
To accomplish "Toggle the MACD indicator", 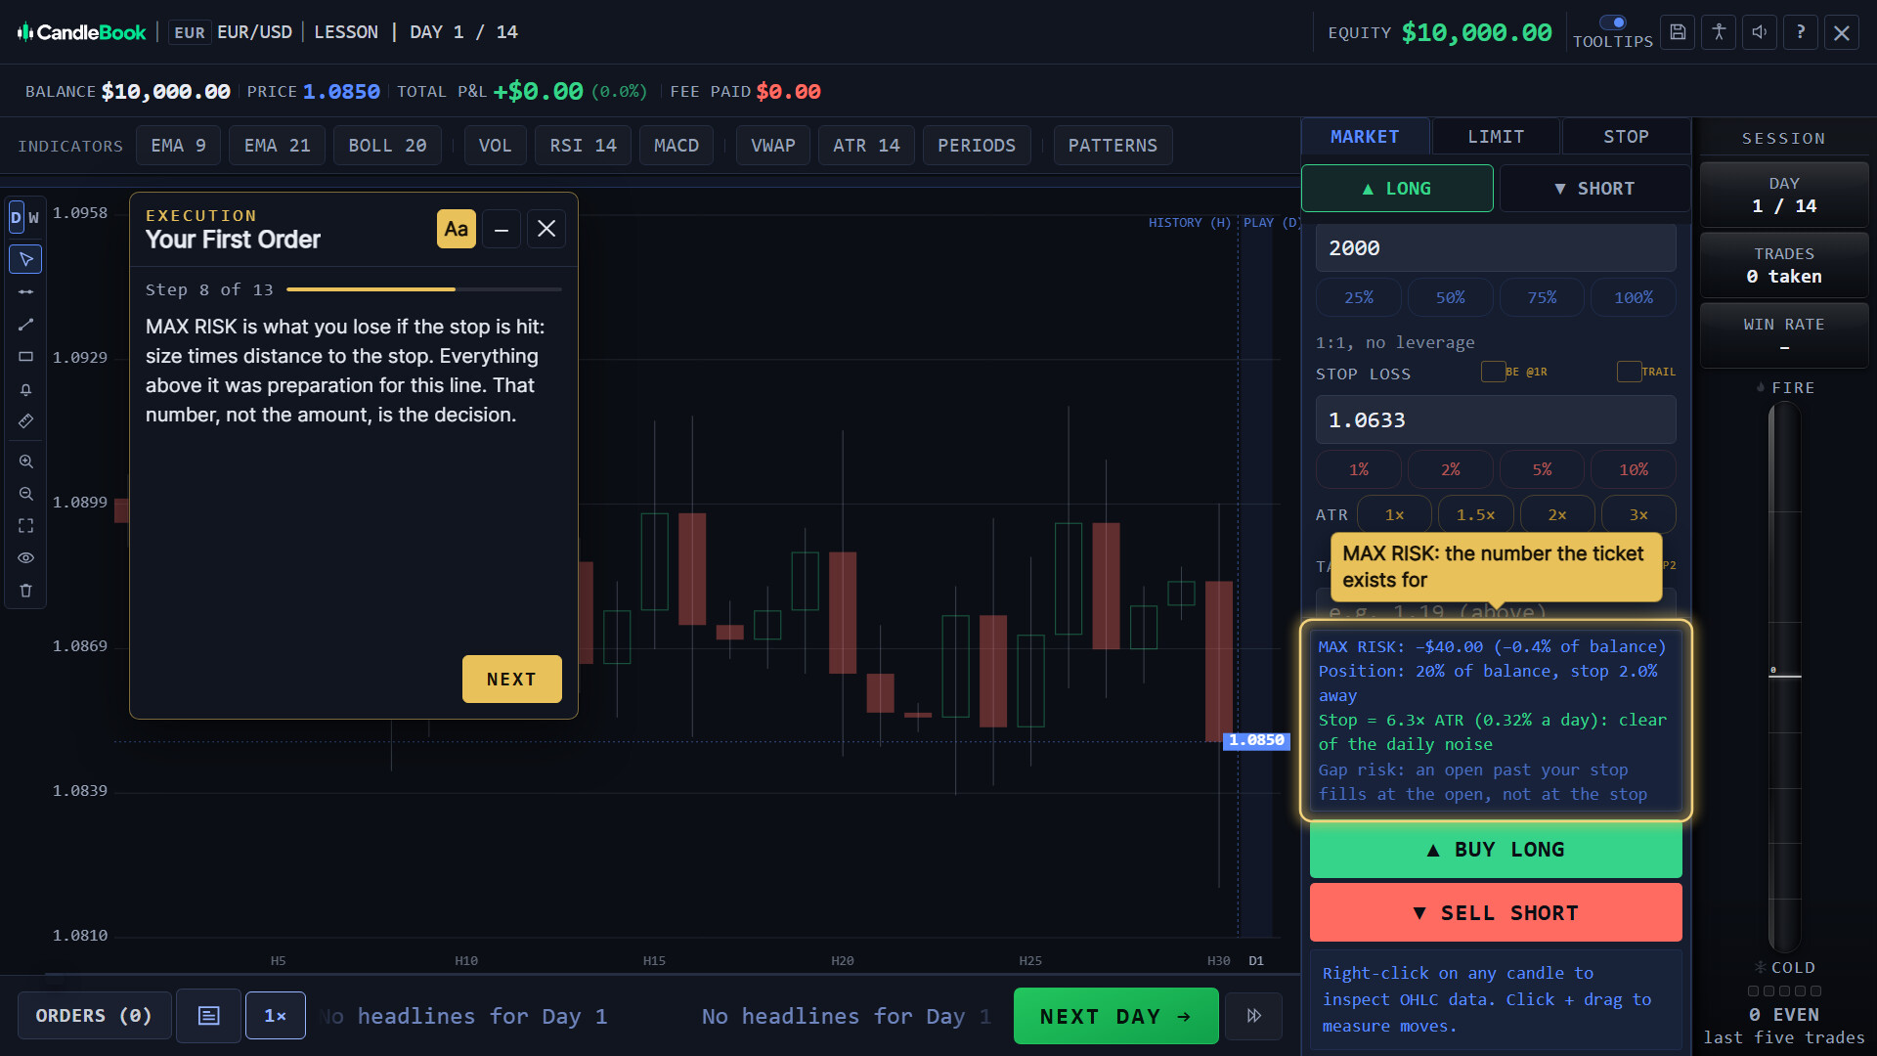I will [x=677, y=146].
